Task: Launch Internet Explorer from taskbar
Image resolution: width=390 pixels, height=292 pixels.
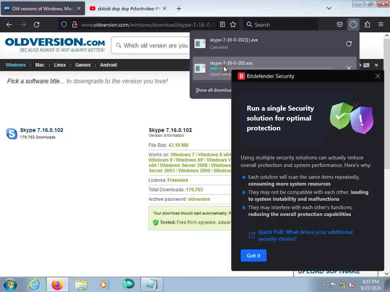Action: click(34, 284)
